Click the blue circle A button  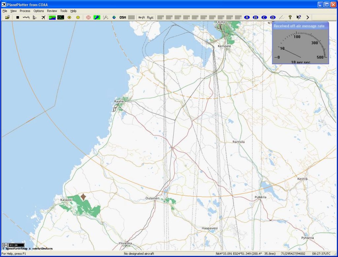[247, 17]
